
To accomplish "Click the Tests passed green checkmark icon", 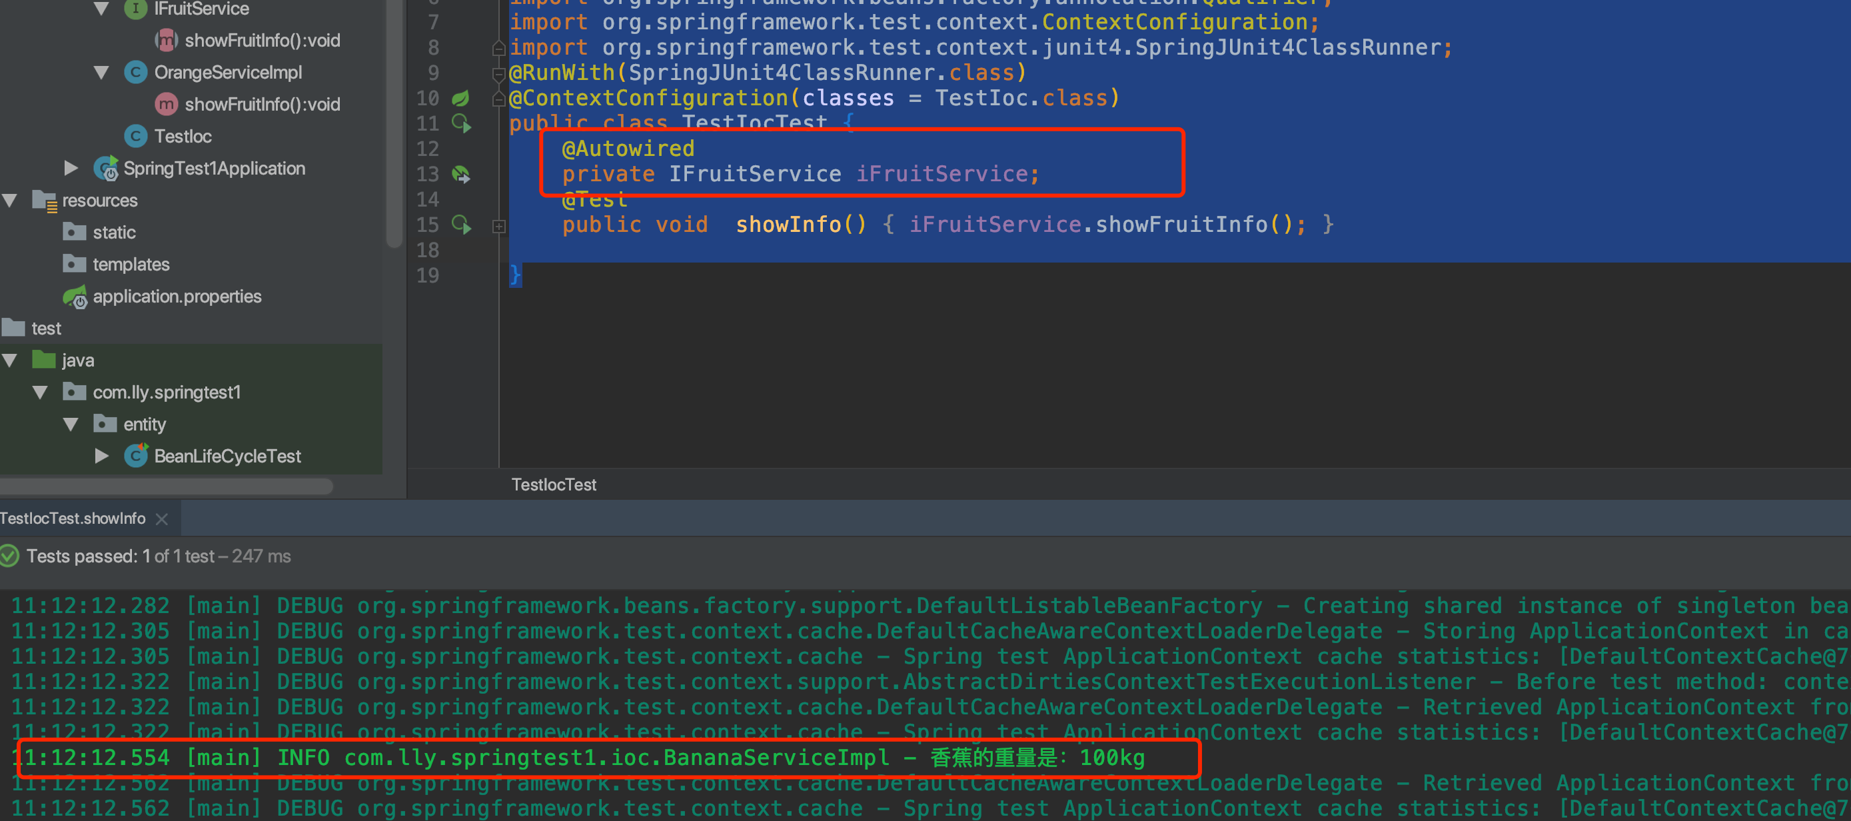I will click(x=9, y=556).
